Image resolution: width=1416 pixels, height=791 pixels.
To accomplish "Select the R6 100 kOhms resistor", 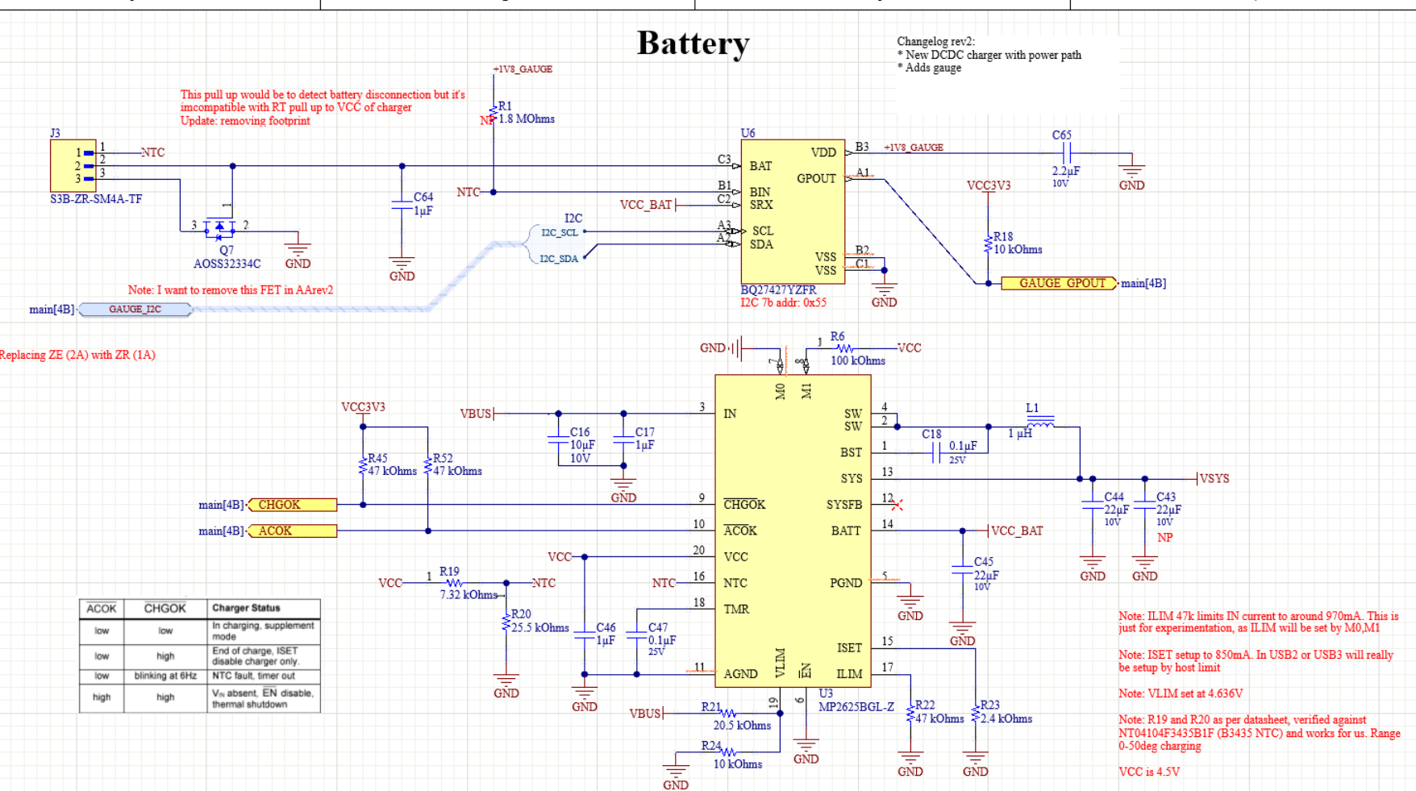I will (x=843, y=348).
